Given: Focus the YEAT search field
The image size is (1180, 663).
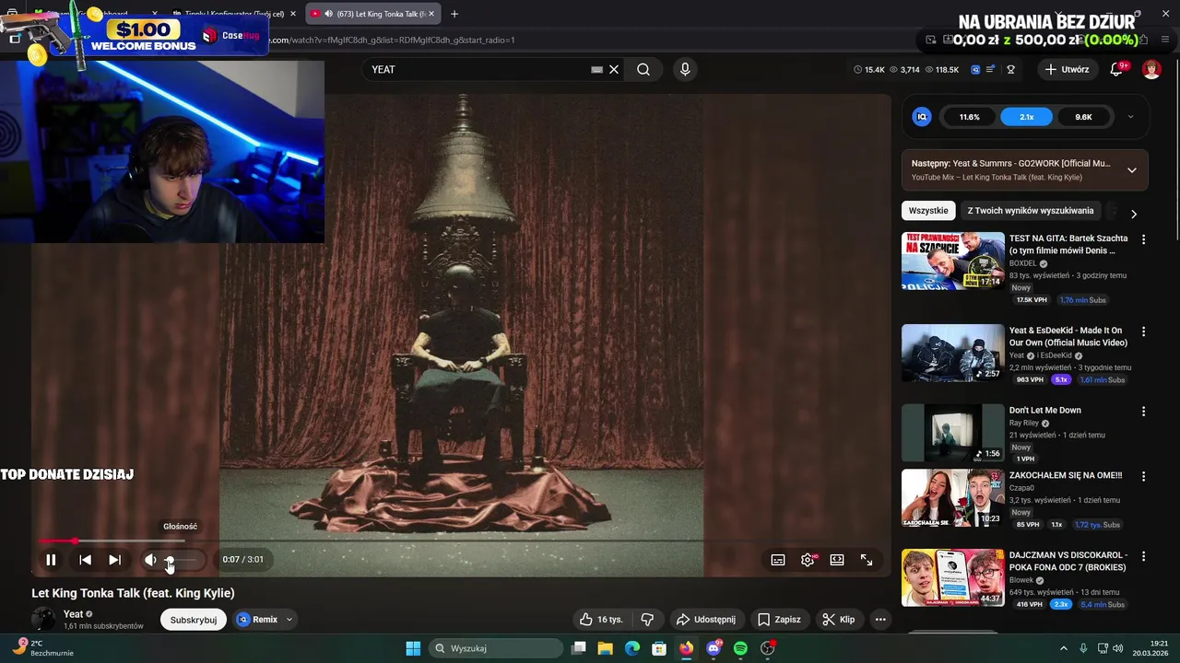Looking at the screenshot, I should tap(475, 69).
